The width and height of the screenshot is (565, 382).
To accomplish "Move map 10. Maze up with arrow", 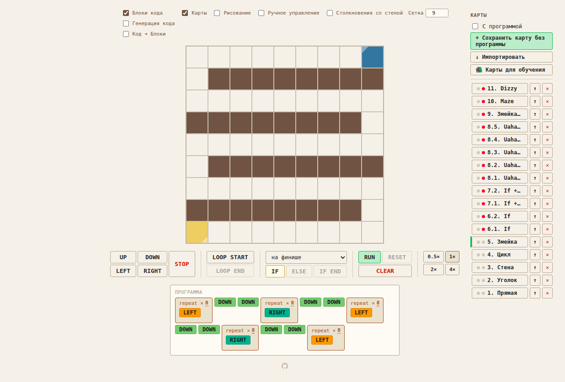I will 535,101.
